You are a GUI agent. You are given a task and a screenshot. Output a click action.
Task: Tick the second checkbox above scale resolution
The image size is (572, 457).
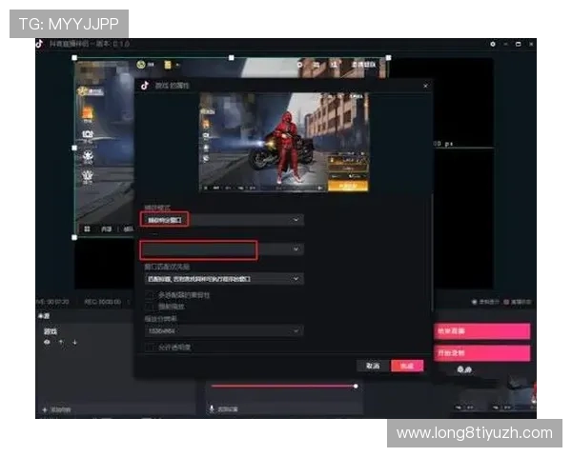(x=150, y=307)
